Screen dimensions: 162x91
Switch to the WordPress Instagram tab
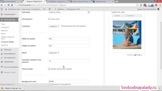pos(57,2)
